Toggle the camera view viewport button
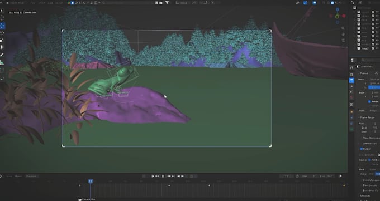Screen dimensions: 380x201 343,40
